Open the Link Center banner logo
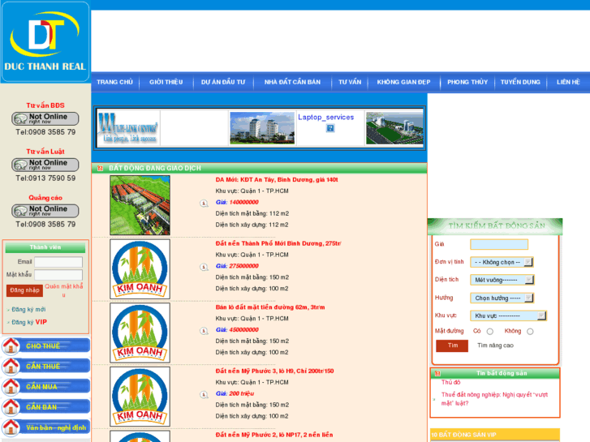Image resolution: width=590 pixels, height=442 pixels. 128,128
